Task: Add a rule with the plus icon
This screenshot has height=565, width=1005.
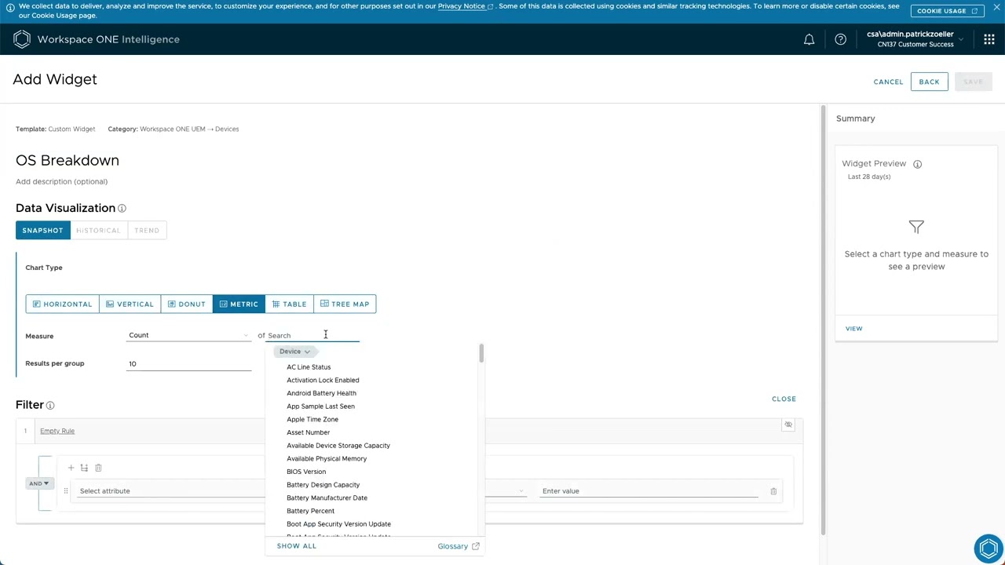Action: click(71, 468)
